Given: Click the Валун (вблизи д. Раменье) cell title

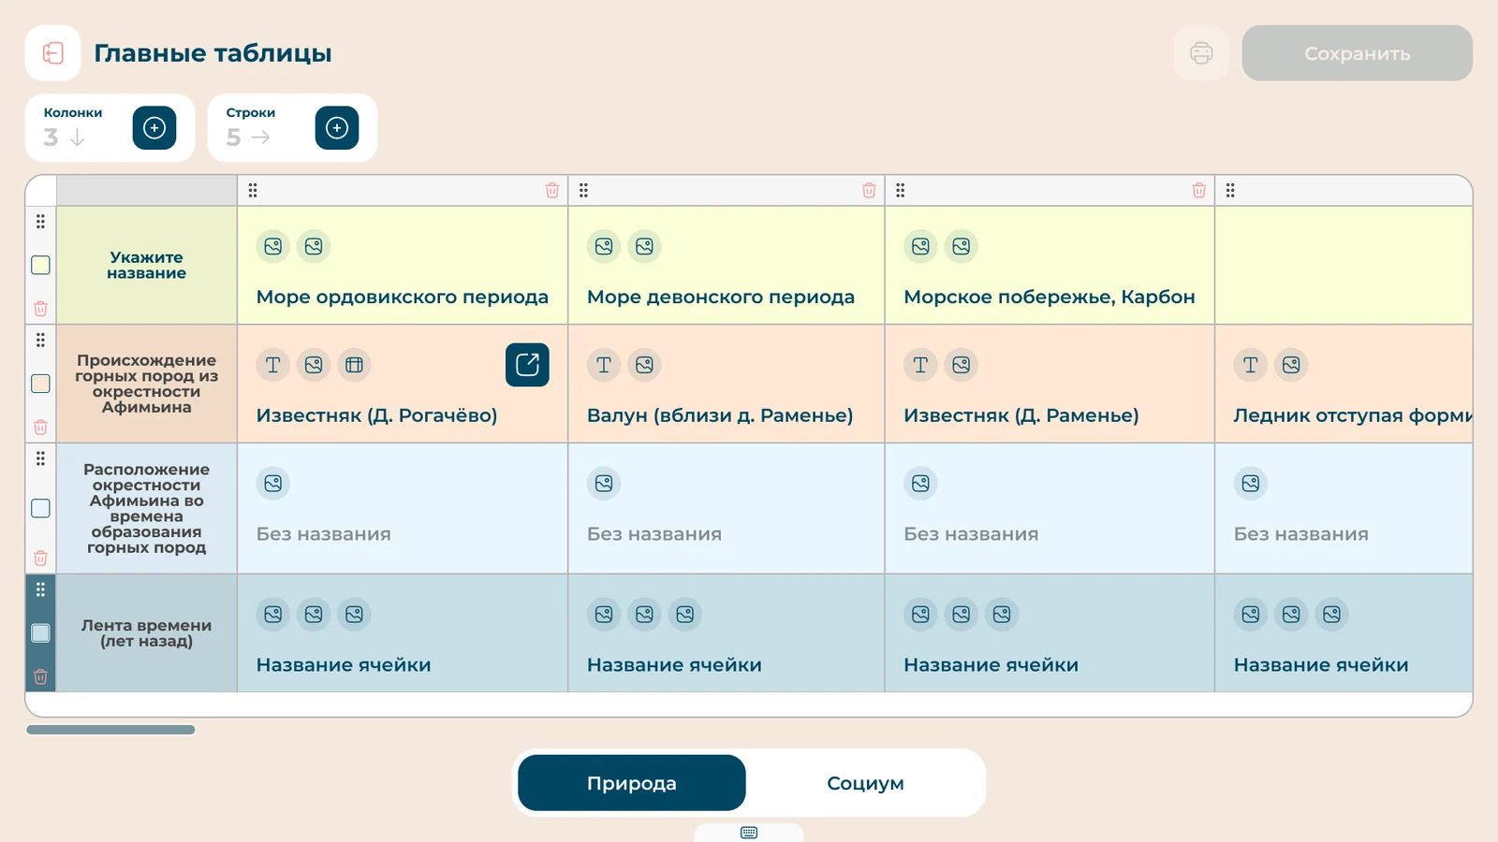Looking at the screenshot, I should coord(720,415).
